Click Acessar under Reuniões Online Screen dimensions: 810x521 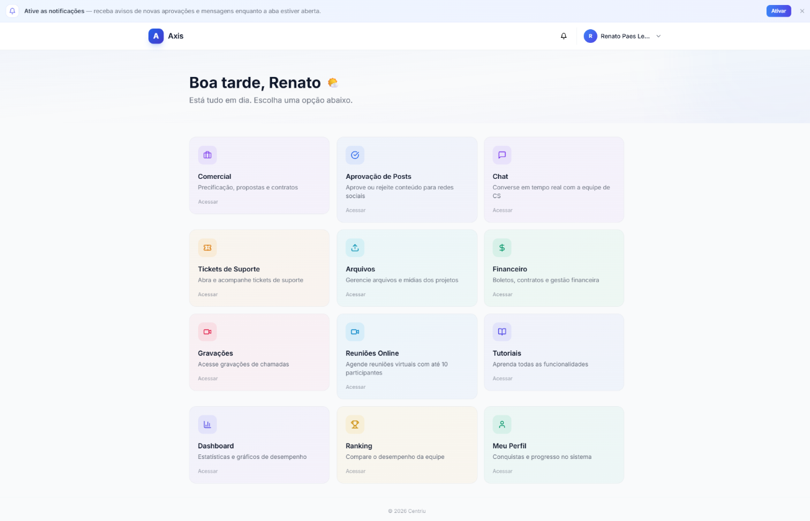356,387
